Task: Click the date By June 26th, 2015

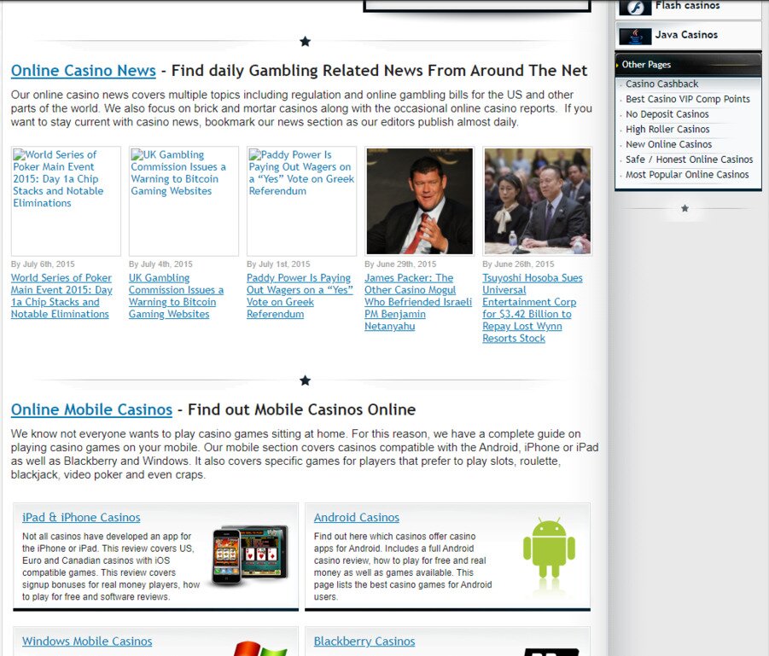Action: click(518, 264)
